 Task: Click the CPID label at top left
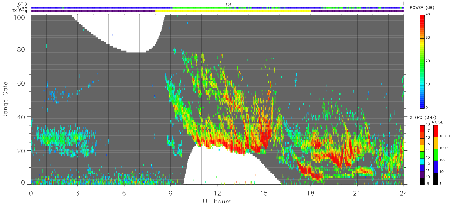tap(23, 4)
